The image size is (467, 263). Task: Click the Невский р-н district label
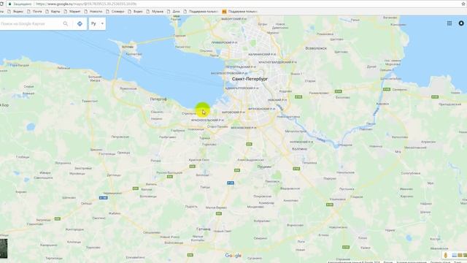(x=277, y=100)
